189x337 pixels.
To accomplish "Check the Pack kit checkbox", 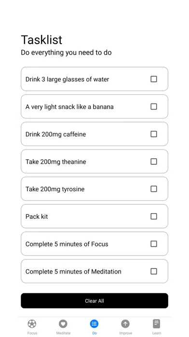I will (154, 216).
